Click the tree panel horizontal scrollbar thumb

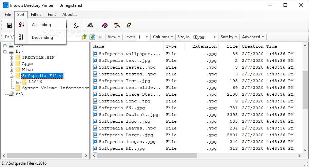coord(44,156)
